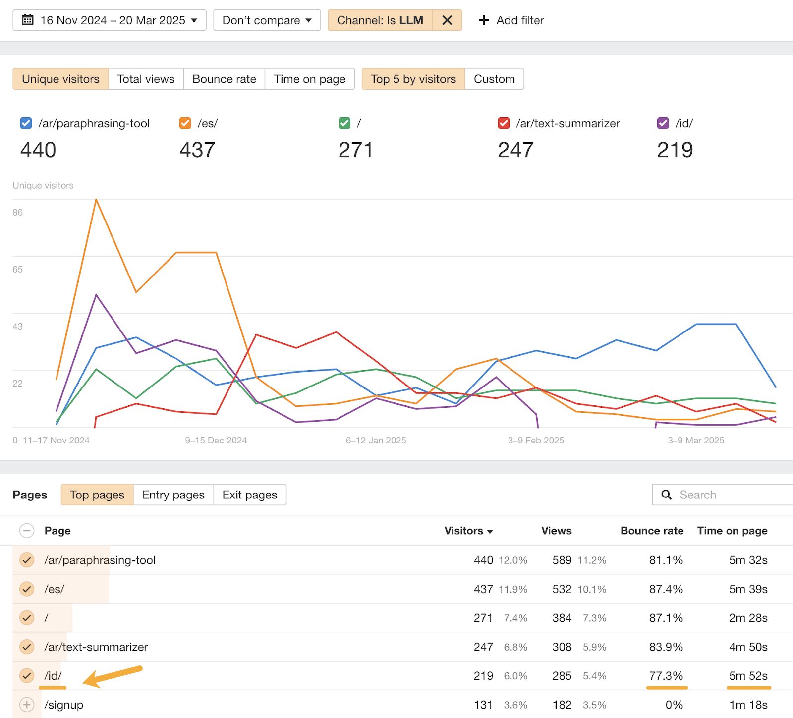This screenshot has width=793, height=718.
Task: Toggle sorting with the Visitors column arrow
Action: [490, 531]
